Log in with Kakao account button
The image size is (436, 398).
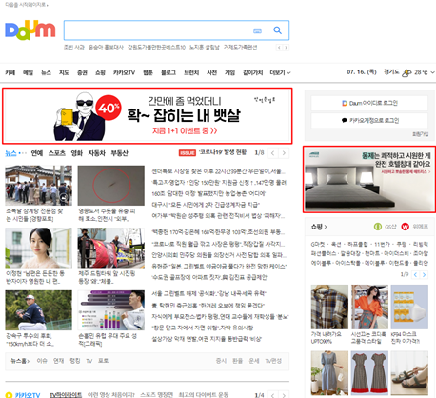(369, 120)
